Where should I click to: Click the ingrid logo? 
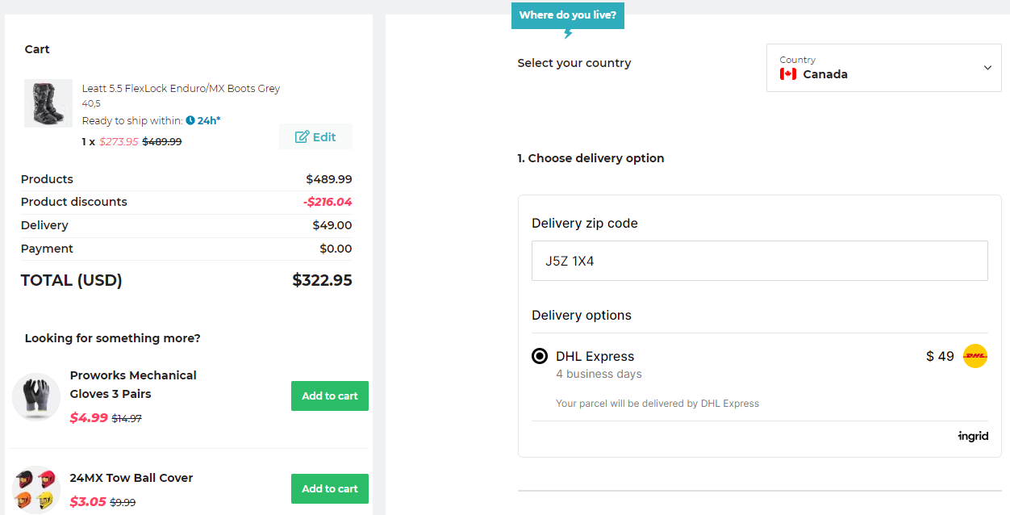tap(973, 437)
